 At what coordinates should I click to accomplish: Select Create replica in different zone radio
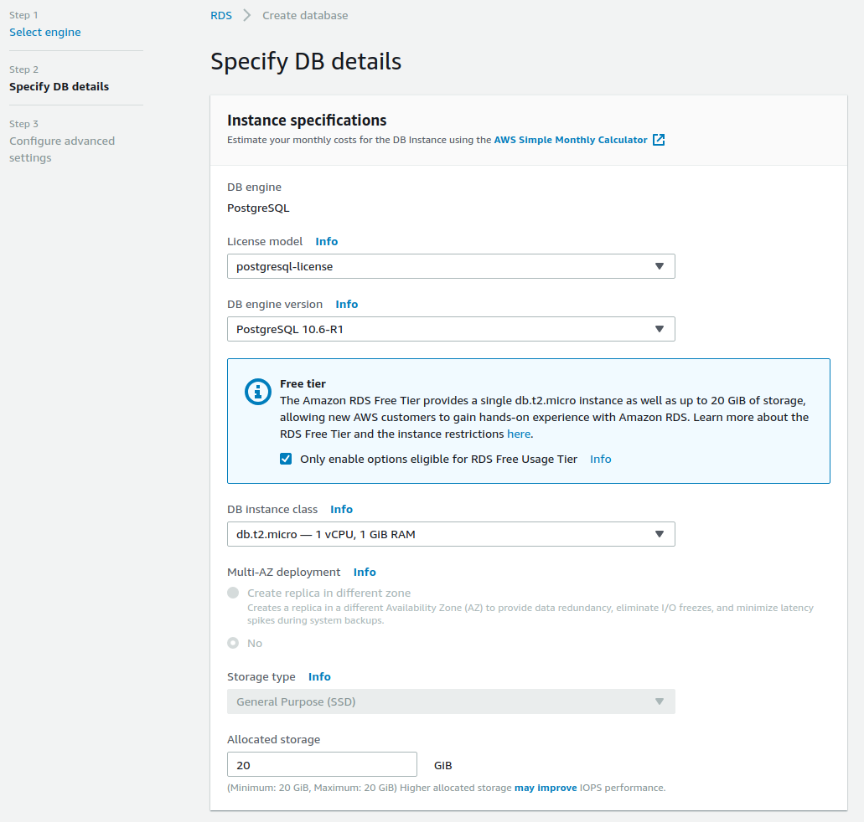(233, 593)
